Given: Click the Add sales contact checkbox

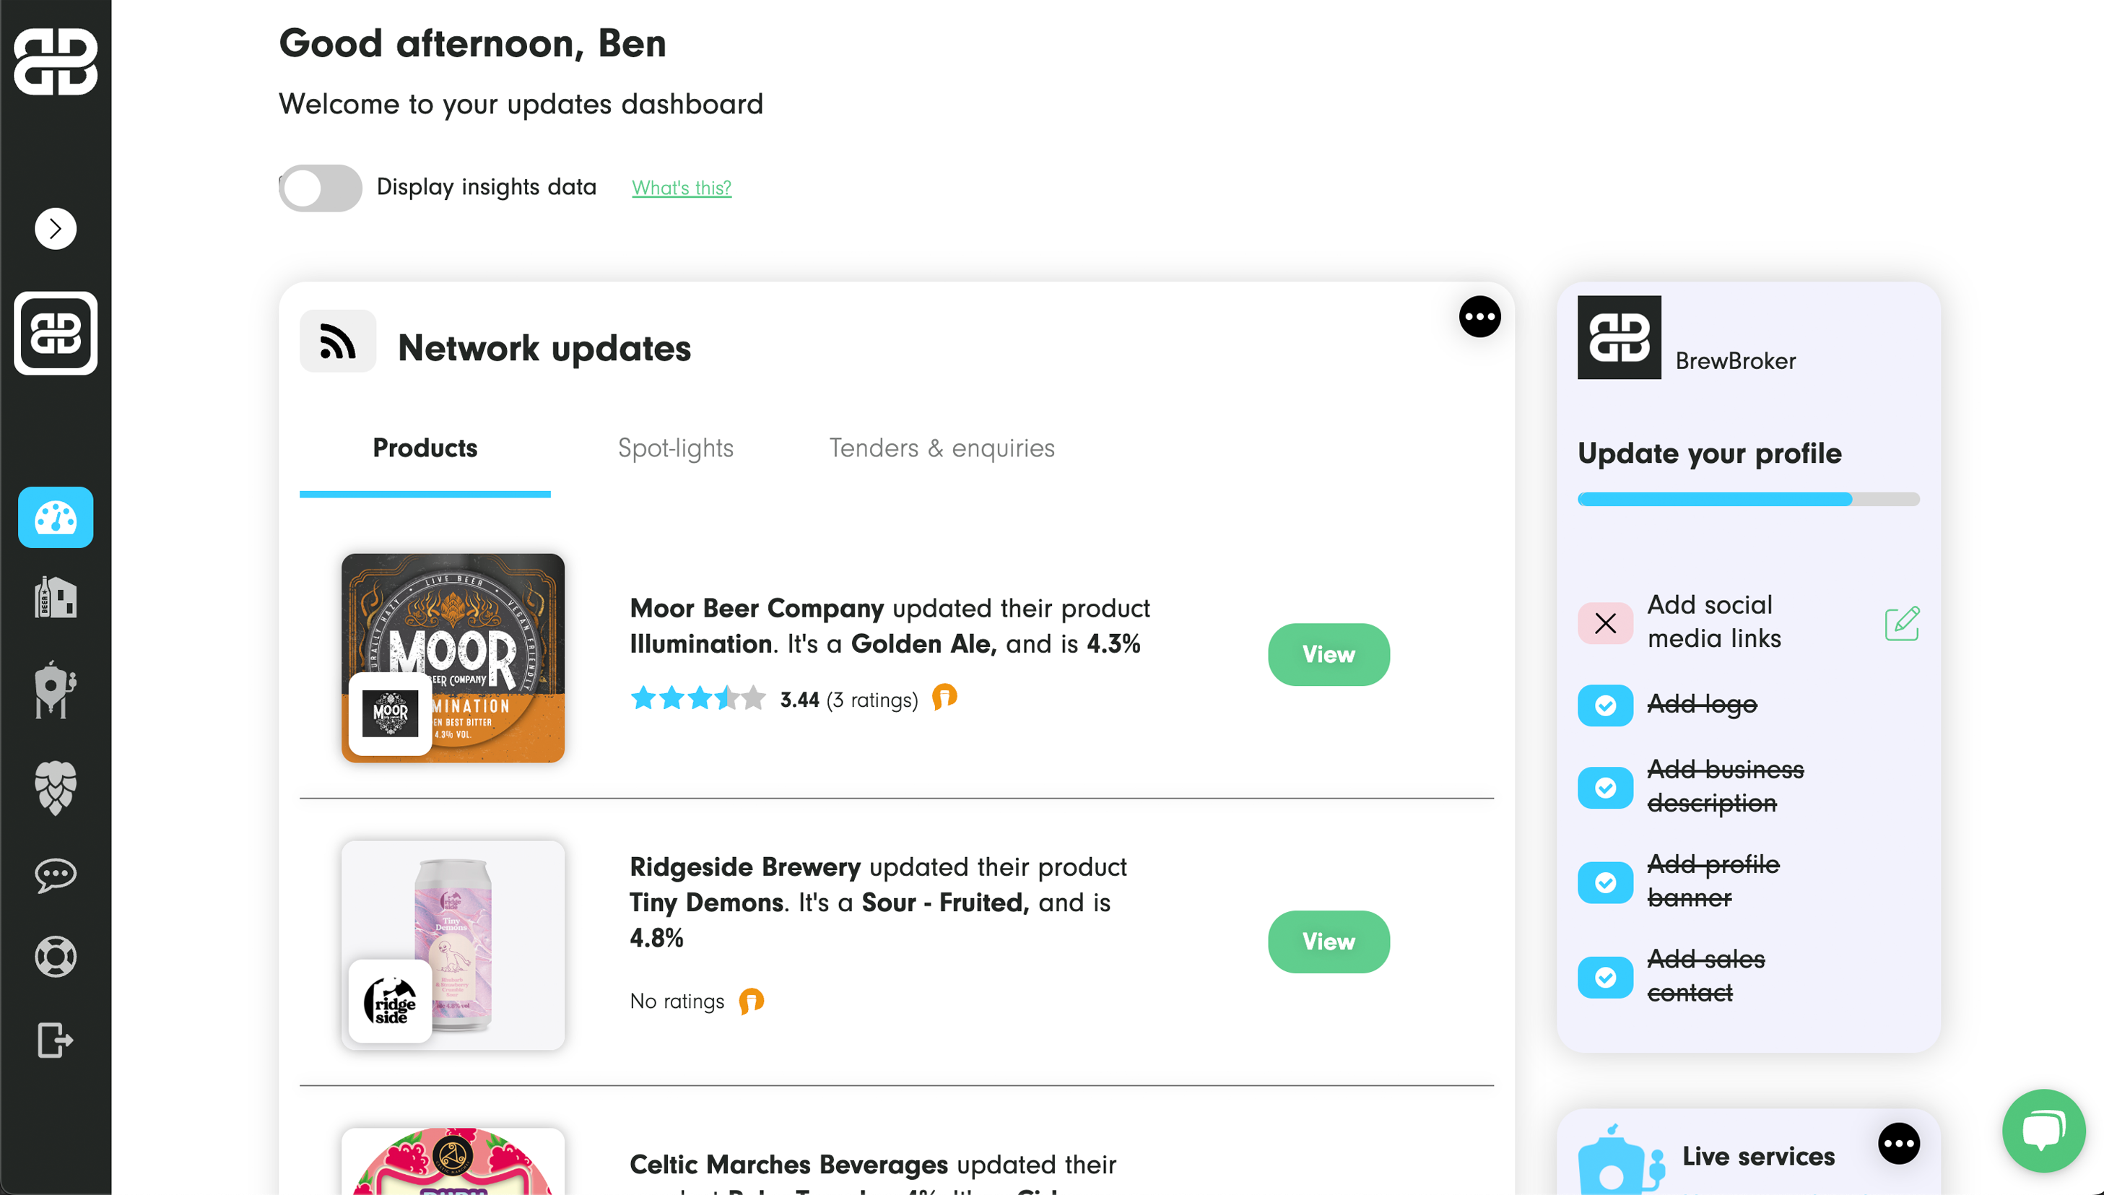Looking at the screenshot, I should (1605, 977).
